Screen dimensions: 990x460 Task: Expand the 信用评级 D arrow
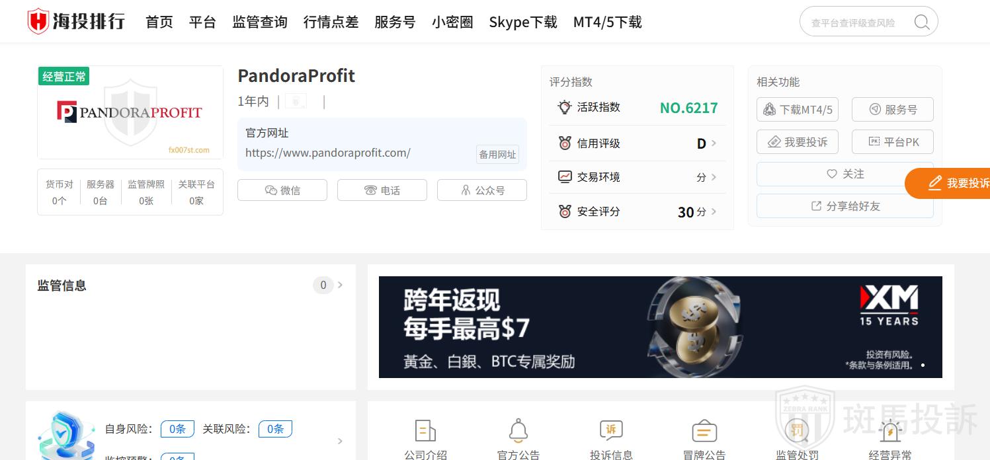coord(714,143)
